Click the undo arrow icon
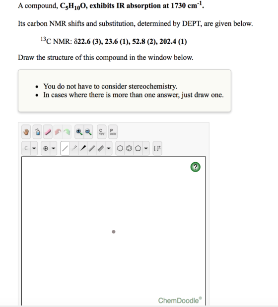The width and height of the screenshot is (278, 307). click(58, 132)
